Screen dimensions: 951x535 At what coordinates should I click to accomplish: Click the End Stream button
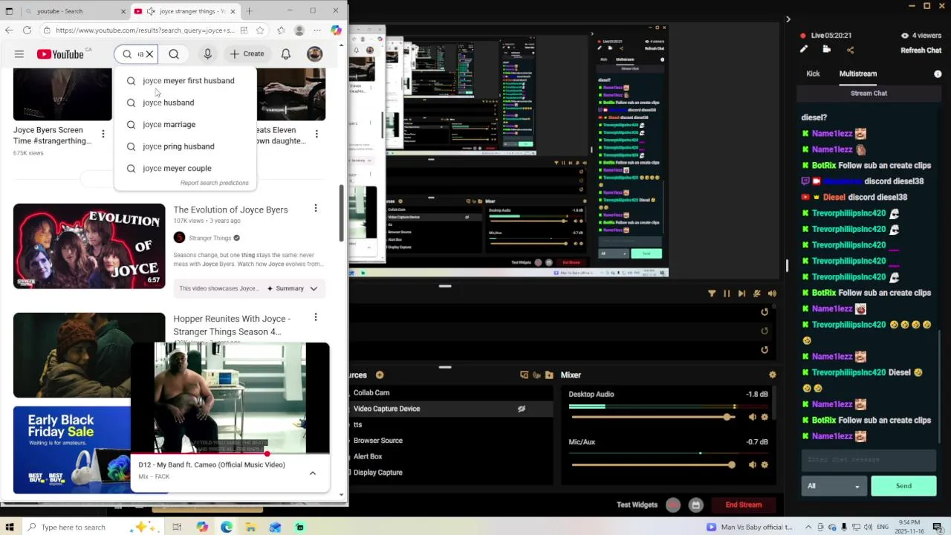pos(744,505)
